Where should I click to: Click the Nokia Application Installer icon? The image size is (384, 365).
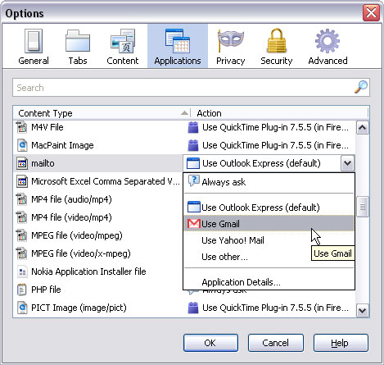[x=22, y=271]
